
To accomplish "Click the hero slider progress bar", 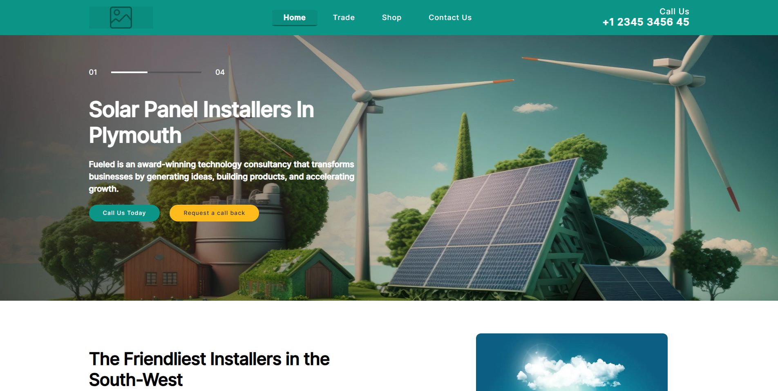I will click(x=156, y=72).
